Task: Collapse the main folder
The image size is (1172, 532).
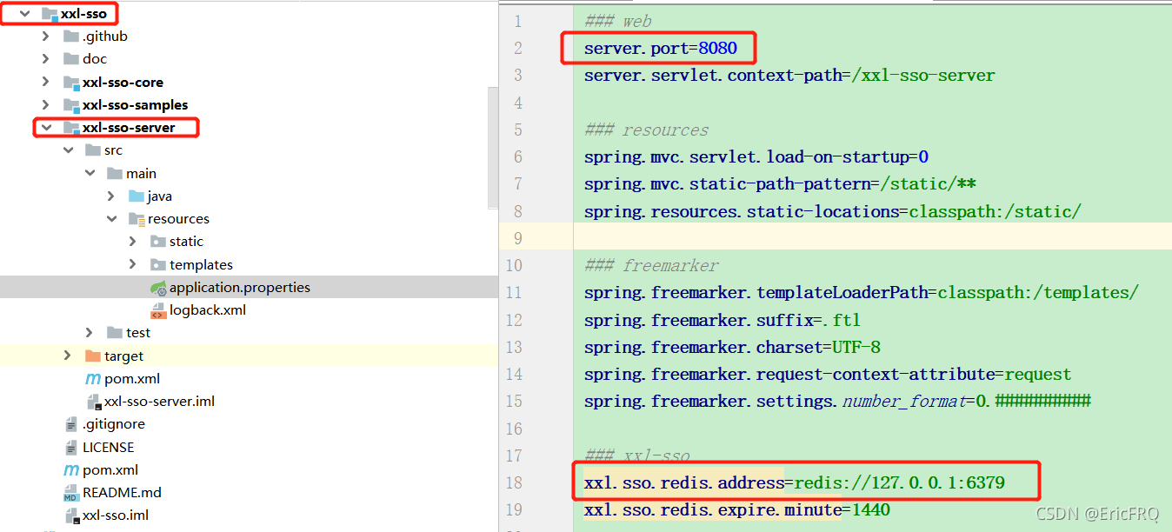Action: pos(90,173)
